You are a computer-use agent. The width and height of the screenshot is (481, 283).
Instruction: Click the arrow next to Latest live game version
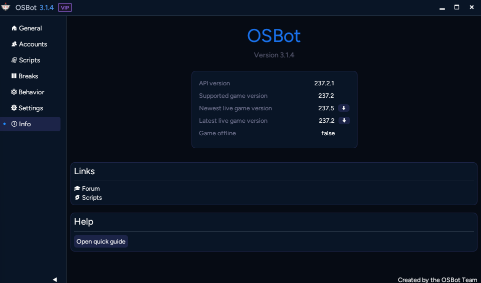pos(343,121)
